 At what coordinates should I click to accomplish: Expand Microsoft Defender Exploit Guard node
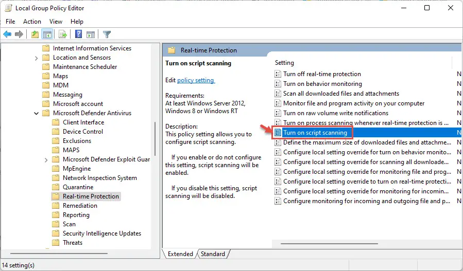point(46,160)
